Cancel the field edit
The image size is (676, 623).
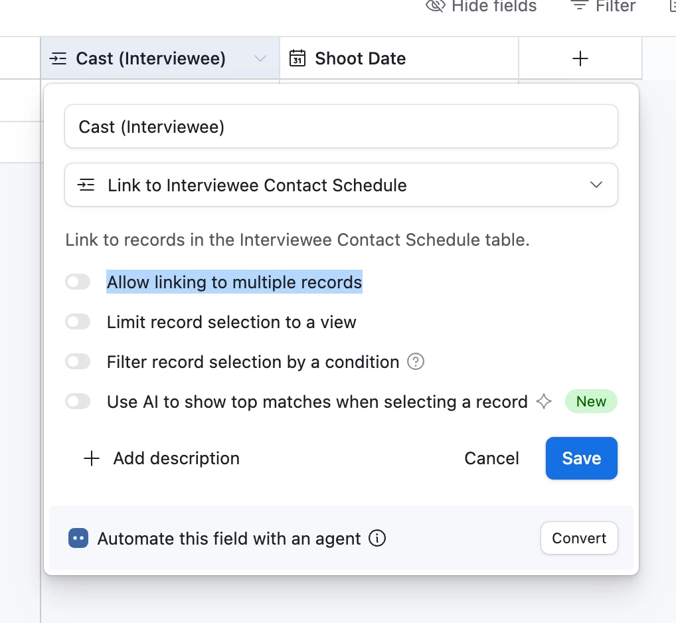pyautogui.click(x=491, y=458)
